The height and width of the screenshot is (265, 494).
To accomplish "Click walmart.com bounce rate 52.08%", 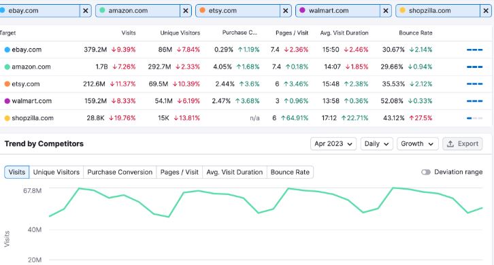I will tap(392, 101).
